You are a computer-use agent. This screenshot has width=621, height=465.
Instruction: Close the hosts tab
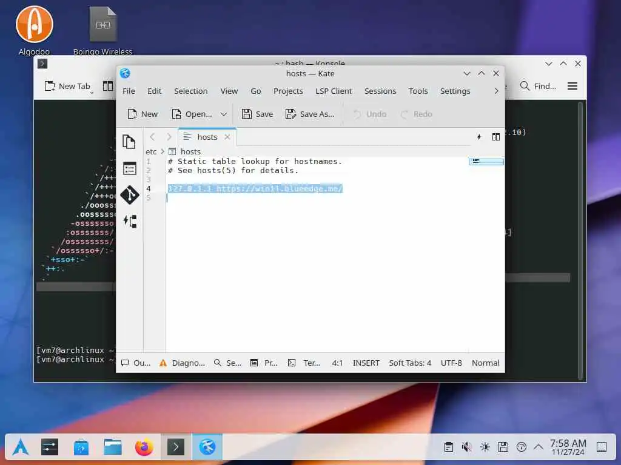pos(227,137)
